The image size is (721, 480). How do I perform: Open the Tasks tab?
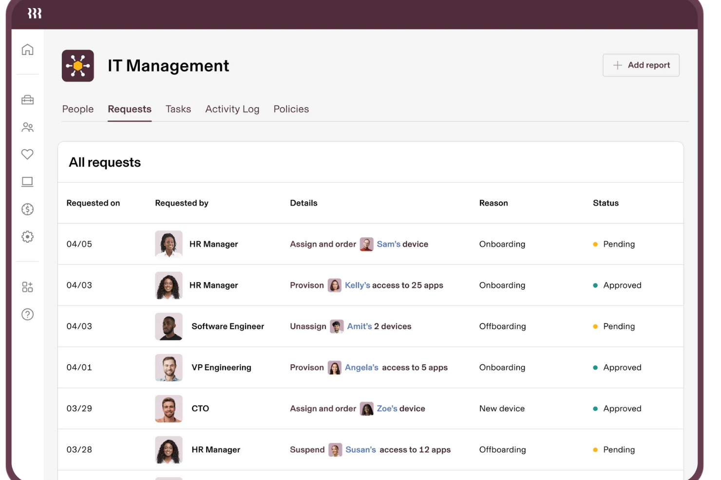[178, 109]
